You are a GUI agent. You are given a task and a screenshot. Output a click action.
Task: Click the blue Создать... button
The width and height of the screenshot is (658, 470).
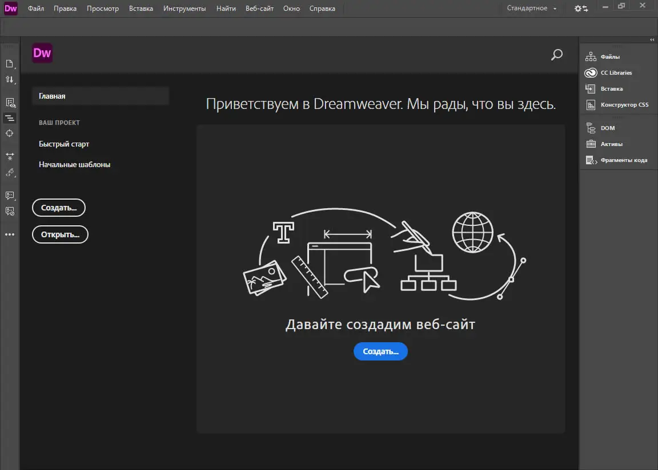(380, 351)
